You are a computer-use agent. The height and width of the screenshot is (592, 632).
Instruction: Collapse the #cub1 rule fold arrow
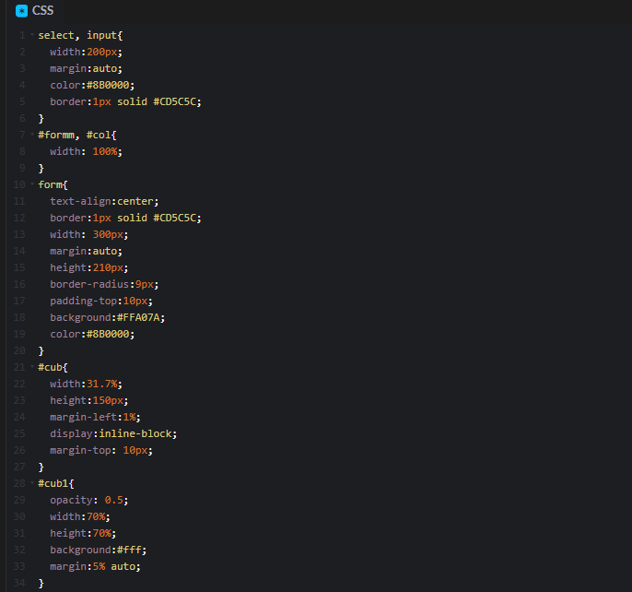32,483
